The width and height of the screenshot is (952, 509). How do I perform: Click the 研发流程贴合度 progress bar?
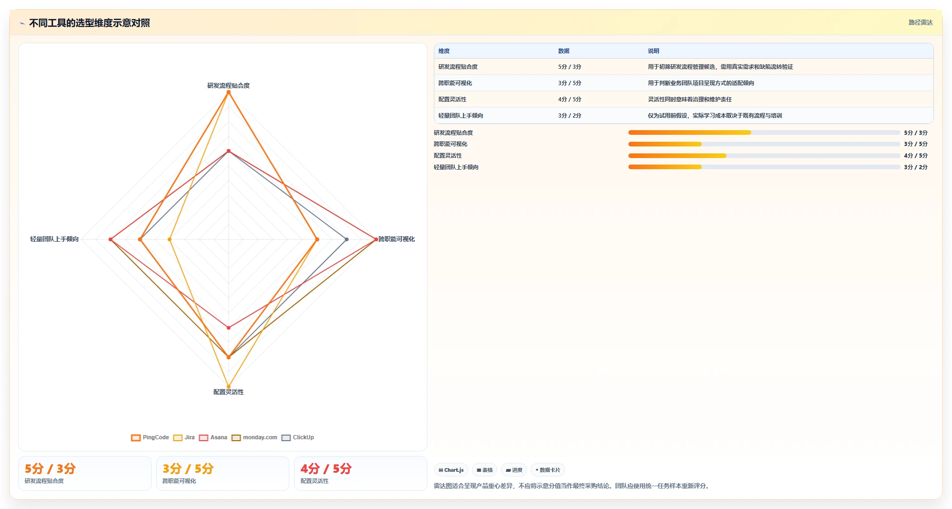coord(764,132)
